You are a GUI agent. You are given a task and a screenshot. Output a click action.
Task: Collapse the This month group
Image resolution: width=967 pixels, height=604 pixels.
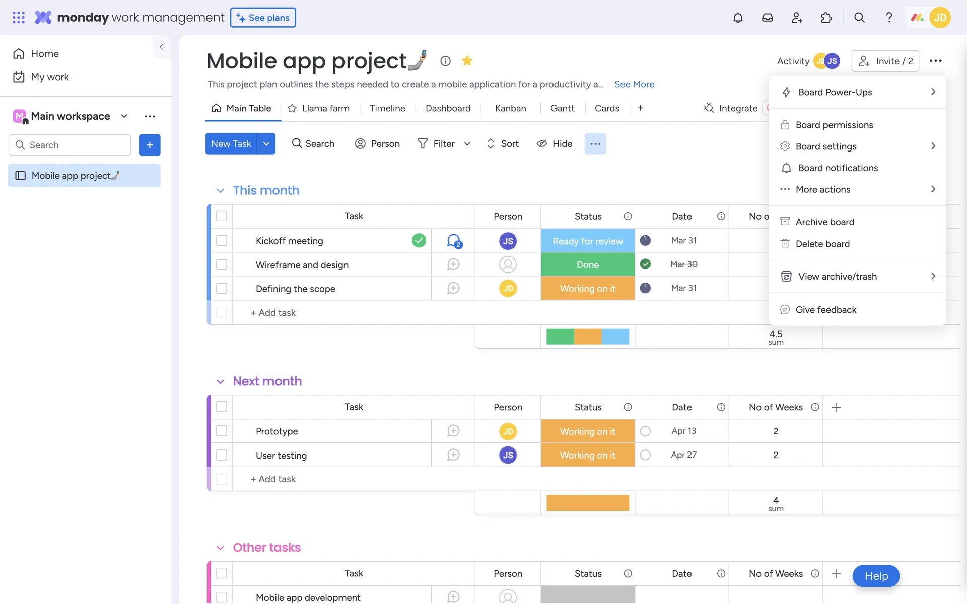point(220,191)
